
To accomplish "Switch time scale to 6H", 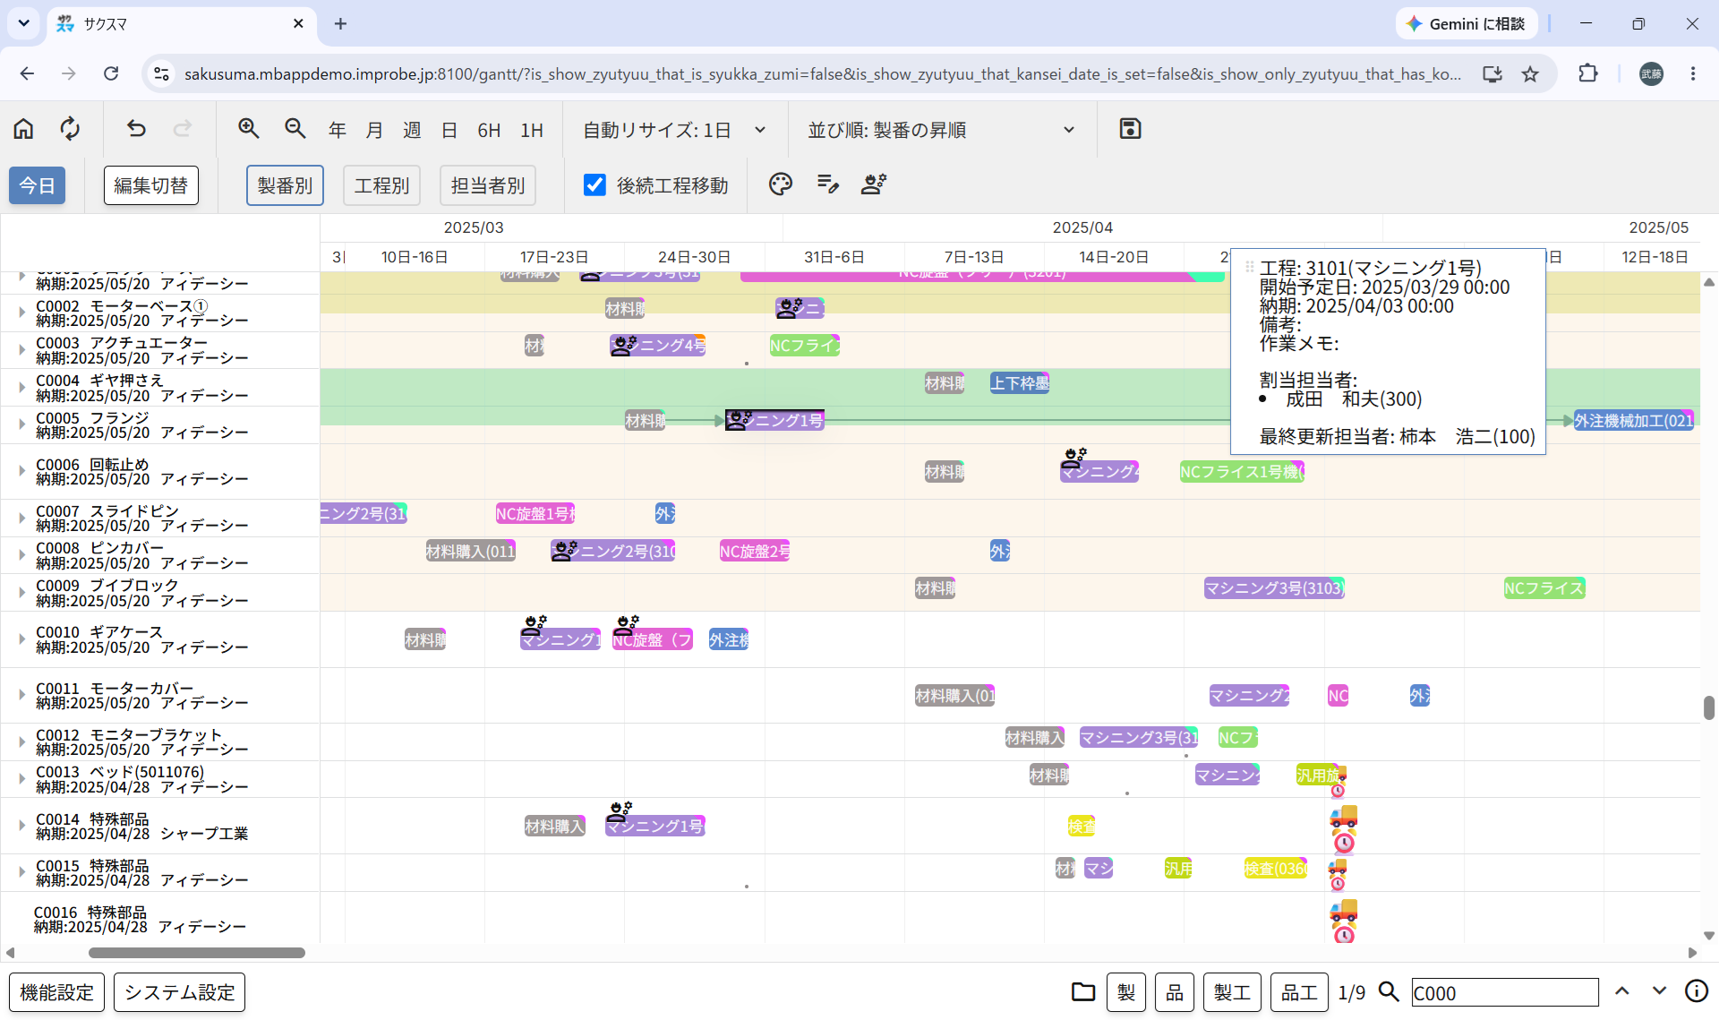I will coord(489,131).
